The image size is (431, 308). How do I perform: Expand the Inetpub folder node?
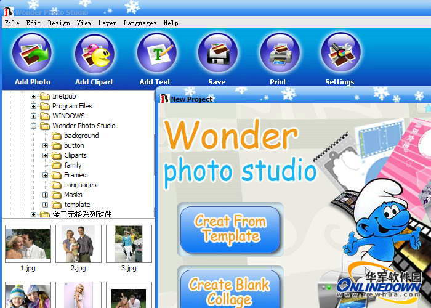[x=33, y=96]
